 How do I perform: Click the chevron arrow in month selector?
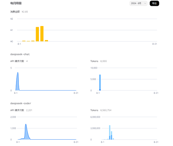[145, 3]
